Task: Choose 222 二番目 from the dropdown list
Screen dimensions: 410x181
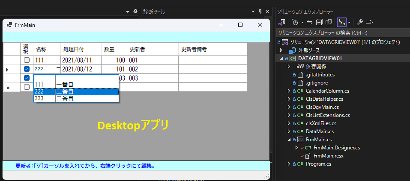Action: tap(76, 92)
